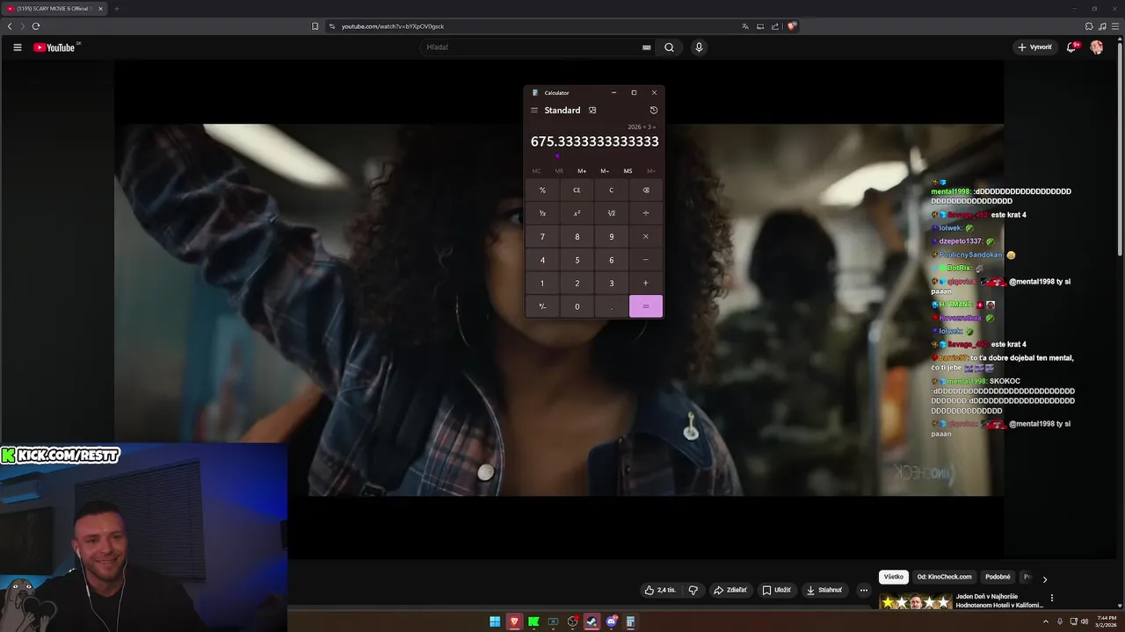Open Steam from the taskbar
1125x632 pixels.
coord(592,621)
